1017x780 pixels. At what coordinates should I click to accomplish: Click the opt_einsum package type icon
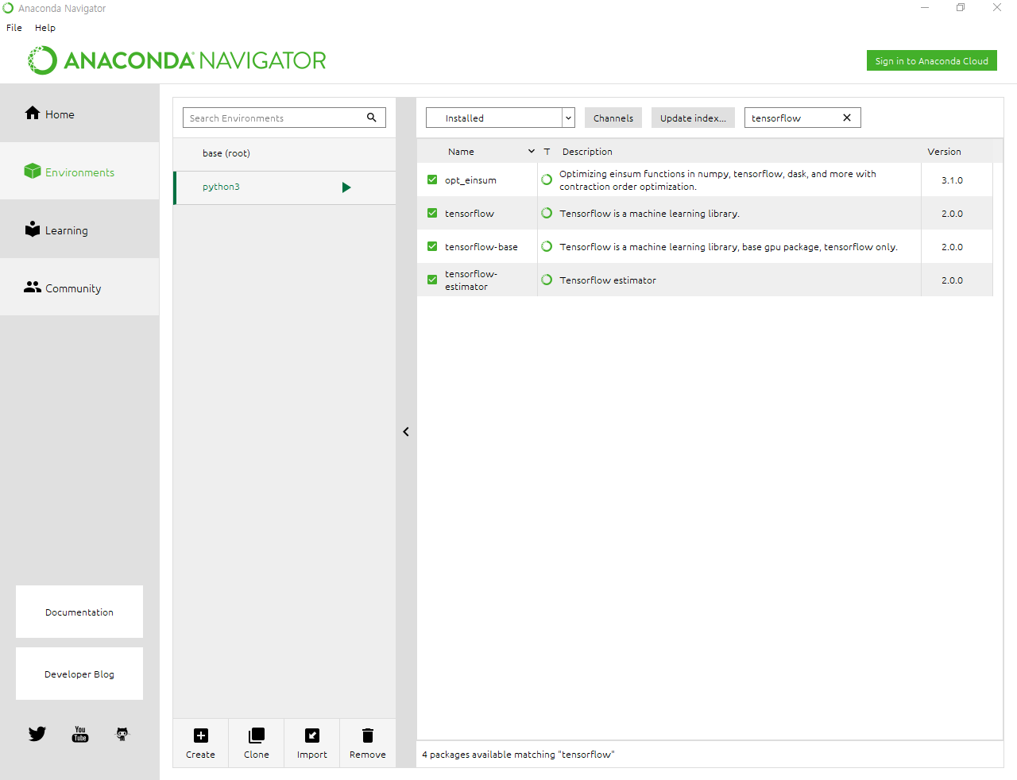click(x=547, y=180)
